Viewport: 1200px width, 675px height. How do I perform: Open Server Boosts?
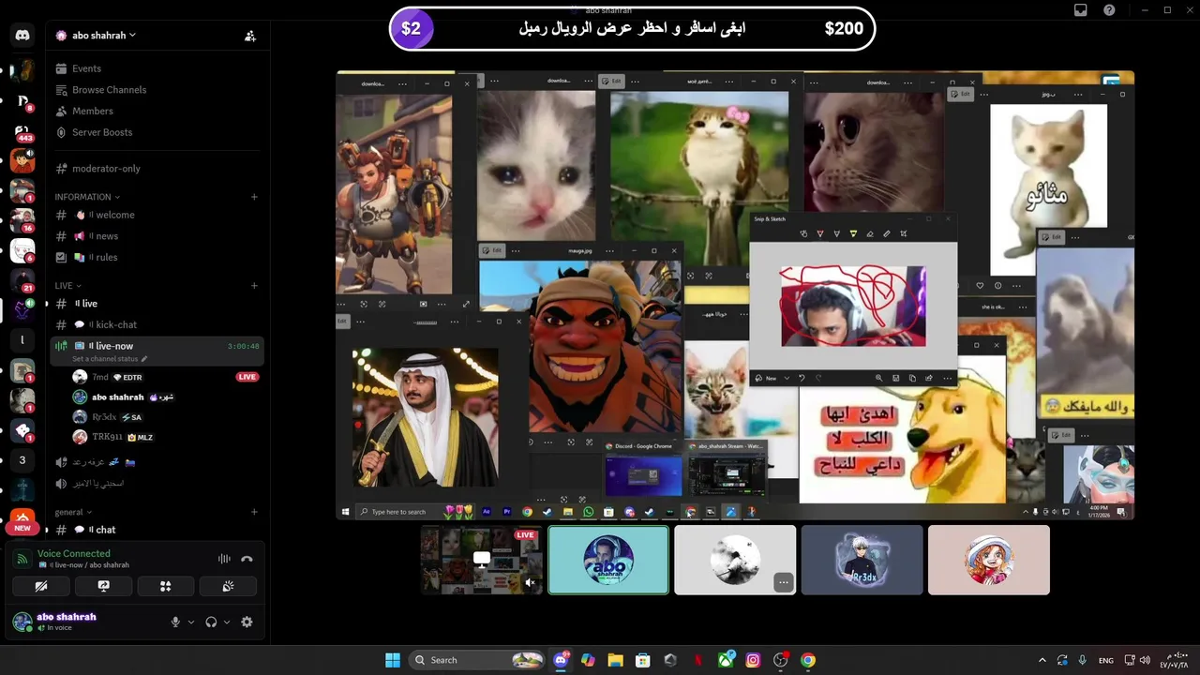101,132
